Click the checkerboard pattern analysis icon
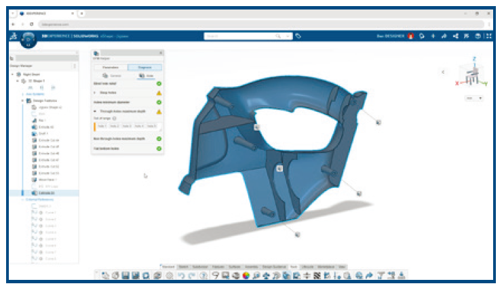Screen dimensions: 504x288 point(317,275)
